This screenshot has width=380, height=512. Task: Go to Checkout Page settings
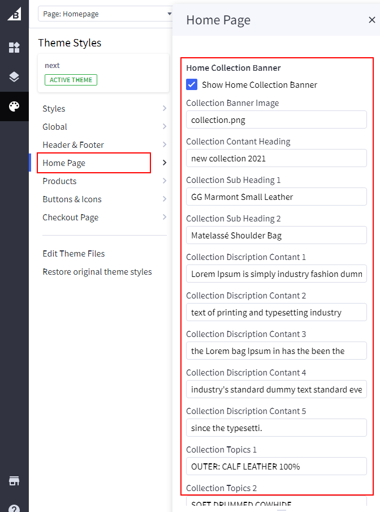(x=70, y=217)
